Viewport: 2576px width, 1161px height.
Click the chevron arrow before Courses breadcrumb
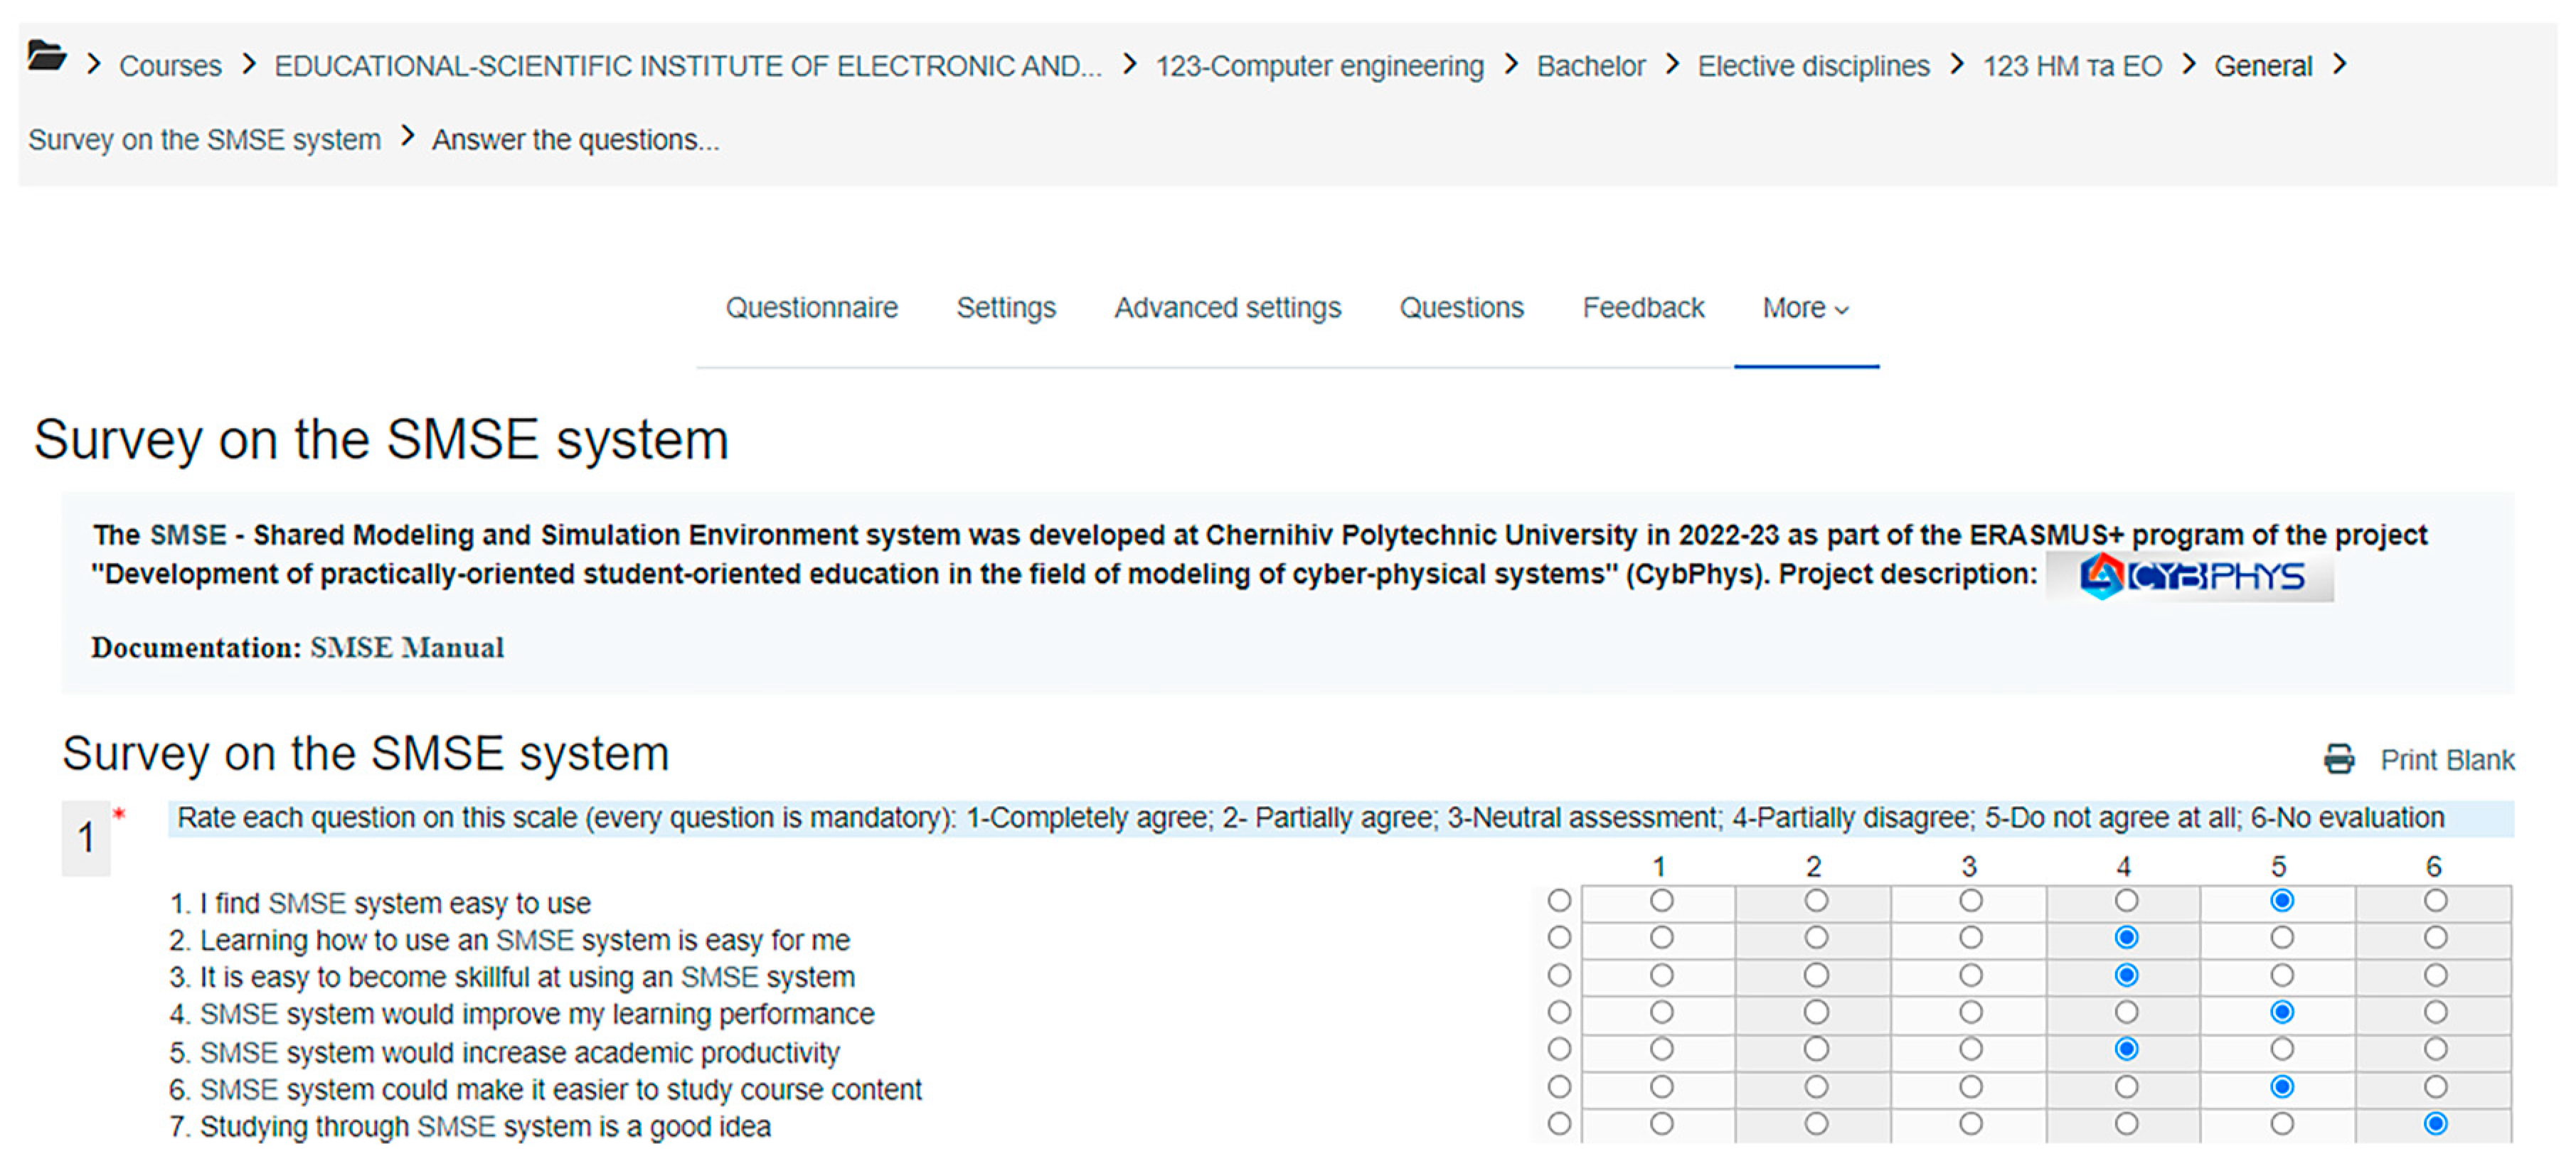coord(94,65)
